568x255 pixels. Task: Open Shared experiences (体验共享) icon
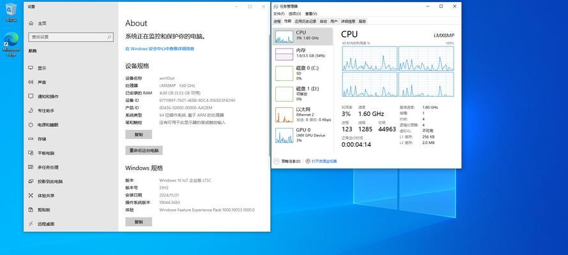[x=31, y=196]
